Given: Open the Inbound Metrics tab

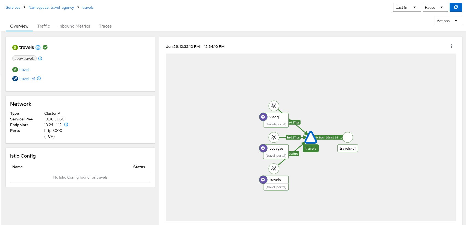Looking at the screenshot, I should 74,26.
